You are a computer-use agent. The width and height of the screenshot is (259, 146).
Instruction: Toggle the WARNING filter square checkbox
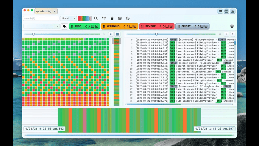pyautogui.click(x=131, y=26)
